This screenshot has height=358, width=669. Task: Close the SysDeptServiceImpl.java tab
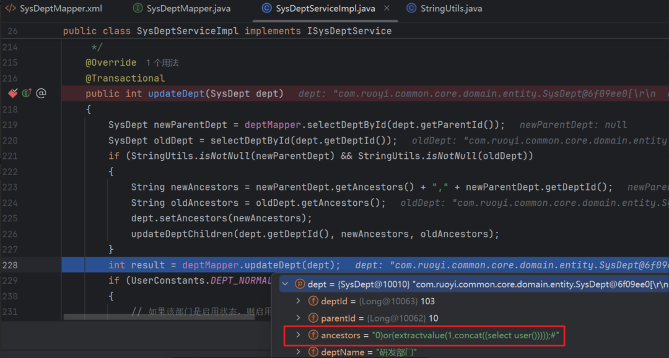tap(387, 8)
